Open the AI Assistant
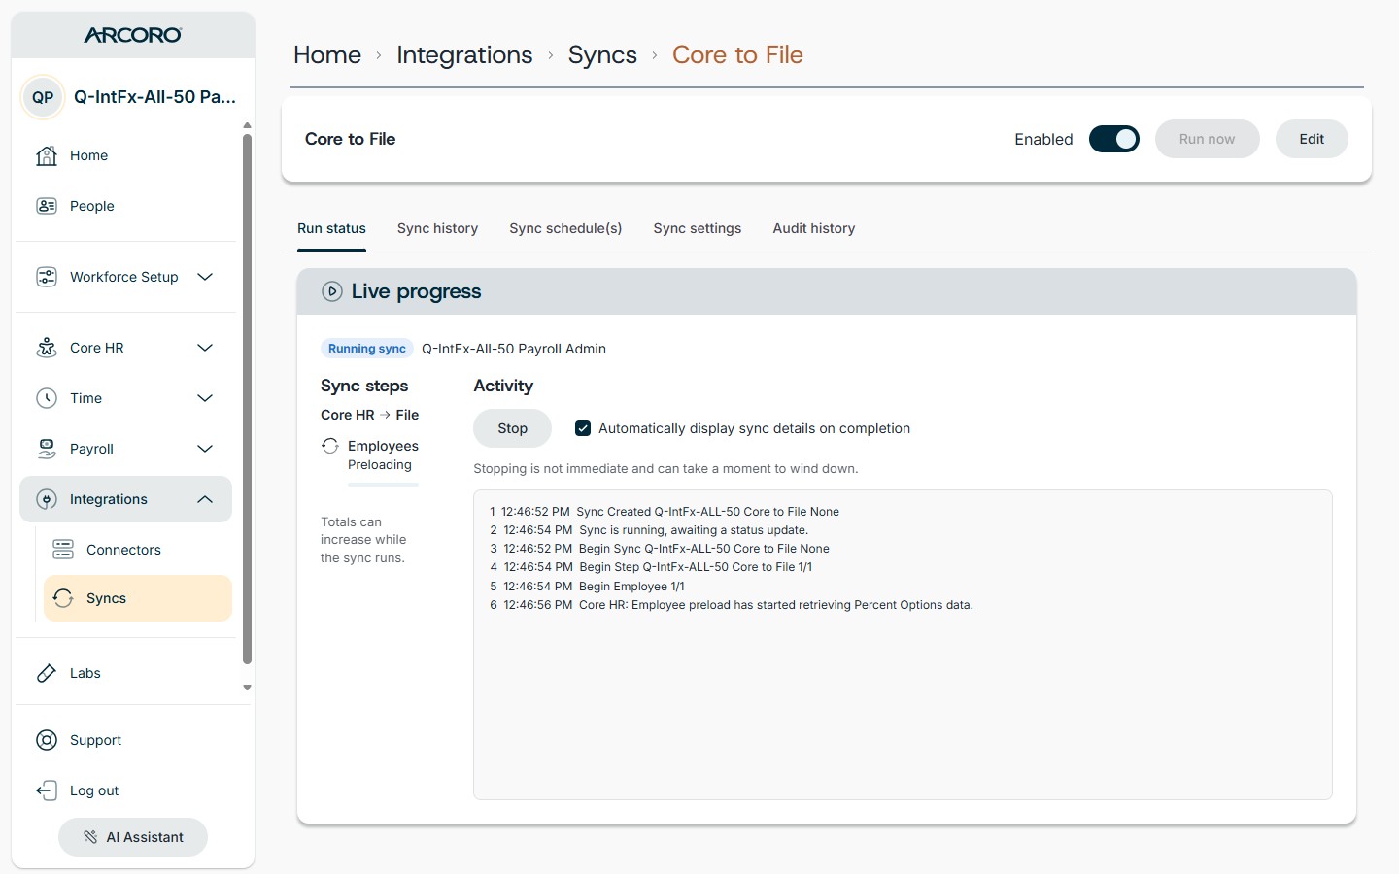The height and width of the screenshot is (874, 1399). pos(133,837)
